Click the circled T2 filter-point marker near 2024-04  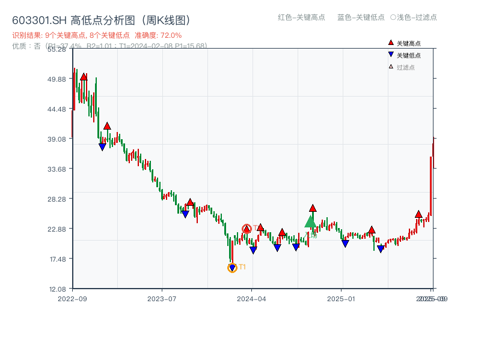[x=247, y=229]
